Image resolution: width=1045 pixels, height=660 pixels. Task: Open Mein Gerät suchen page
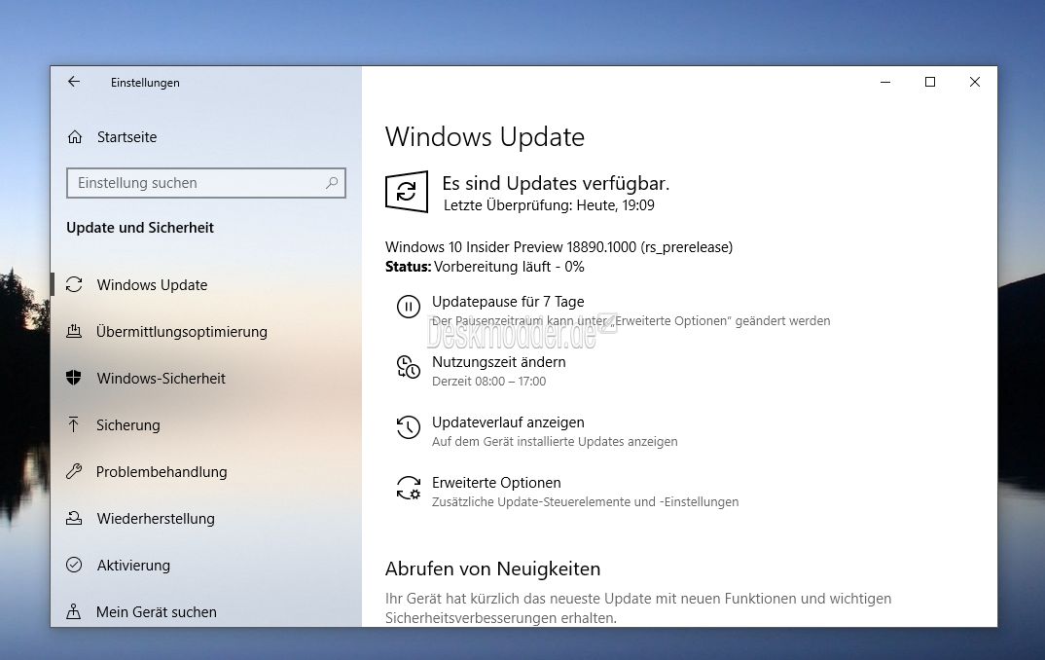(x=156, y=611)
